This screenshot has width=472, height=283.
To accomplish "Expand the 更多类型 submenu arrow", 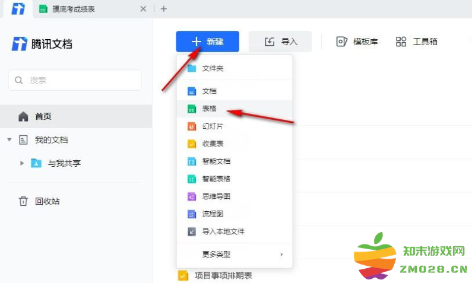I will 281,255.
